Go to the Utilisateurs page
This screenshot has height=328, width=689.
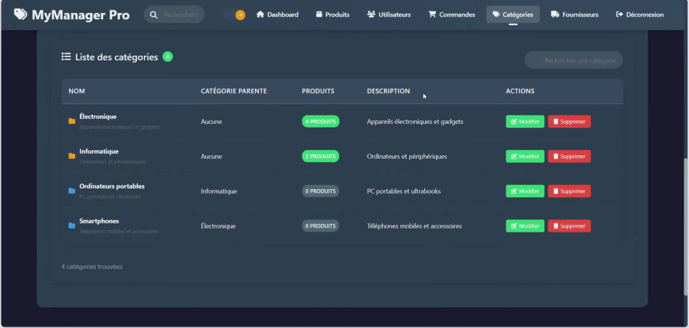click(389, 14)
